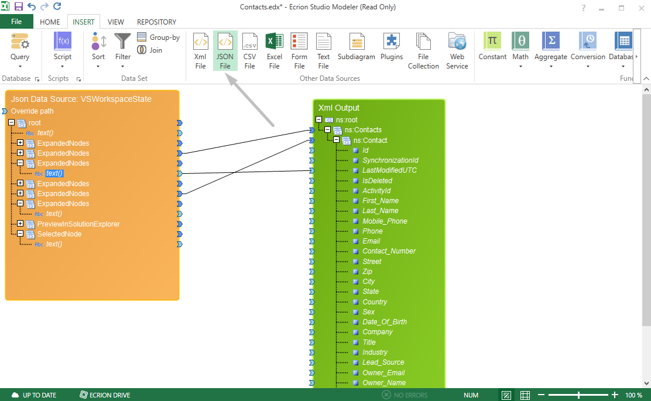Screen dimensions: 651x401
Task: Insert a JSON File data source
Action: click(225, 50)
